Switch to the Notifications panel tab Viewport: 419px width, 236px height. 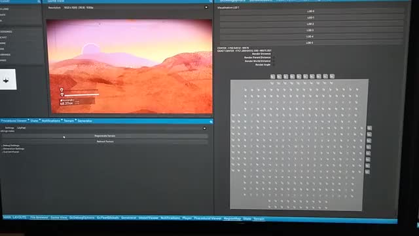click(x=51, y=121)
